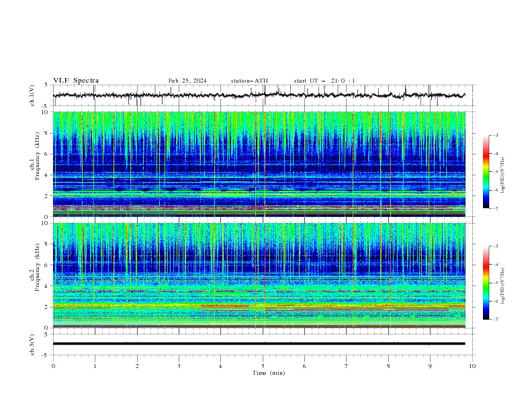Viewport: 532px width, 411px height.
Task: Click the time axis tick label "9"
Action: point(430,366)
